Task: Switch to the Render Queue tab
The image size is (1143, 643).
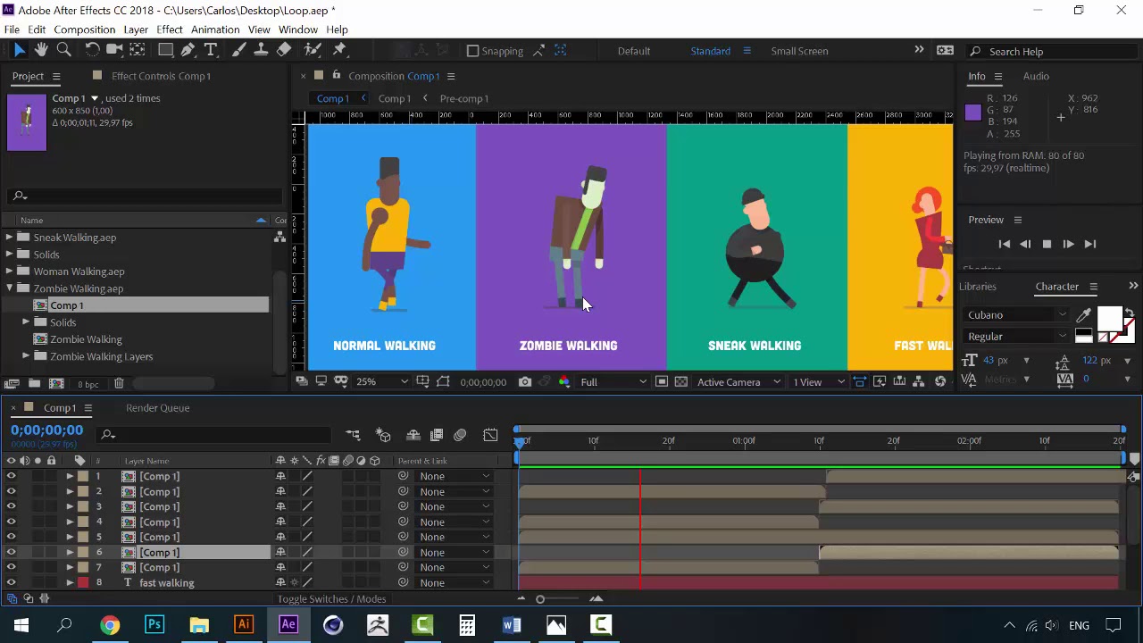Action: (157, 408)
